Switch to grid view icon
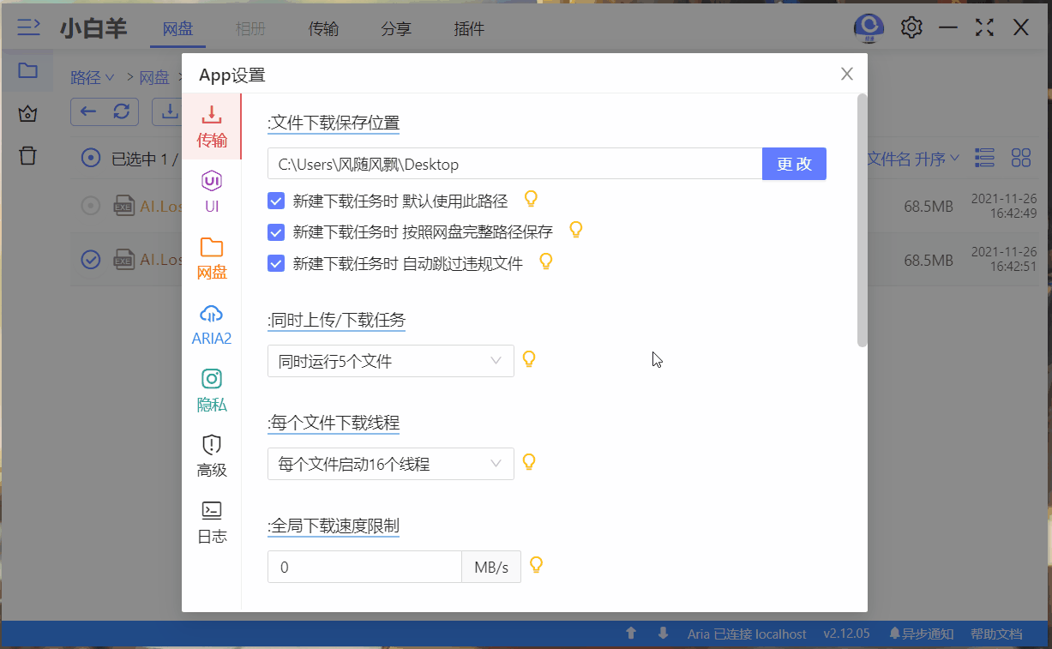The height and width of the screenshot is (649, 1052). click(1021, 158)
